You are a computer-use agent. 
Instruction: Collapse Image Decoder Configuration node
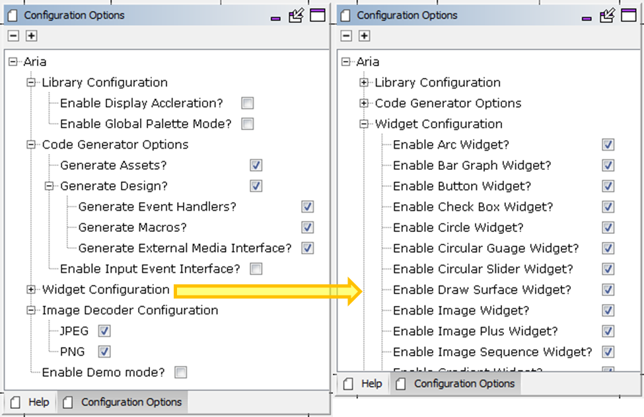(x=31, y=310)
